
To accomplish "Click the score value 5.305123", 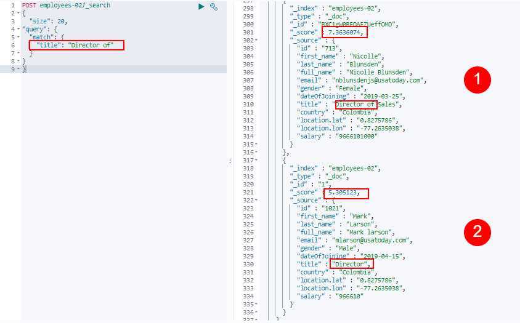I will 342,193.
